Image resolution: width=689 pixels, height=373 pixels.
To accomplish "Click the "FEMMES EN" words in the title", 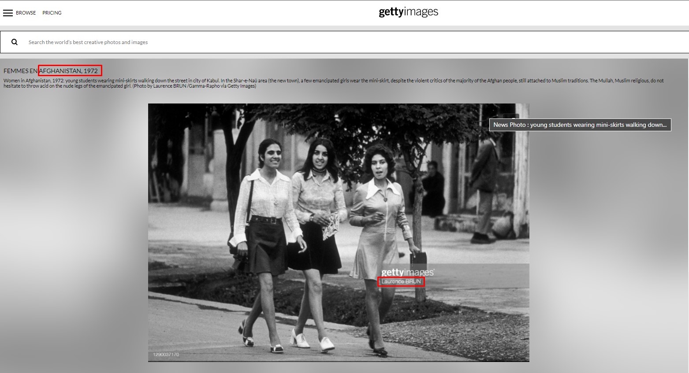I will click(x=20, y=71).
